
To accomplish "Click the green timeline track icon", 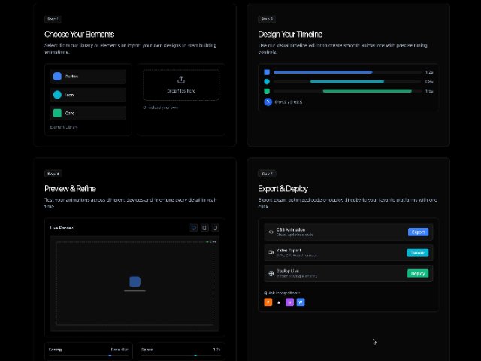I will click(267, 91).
